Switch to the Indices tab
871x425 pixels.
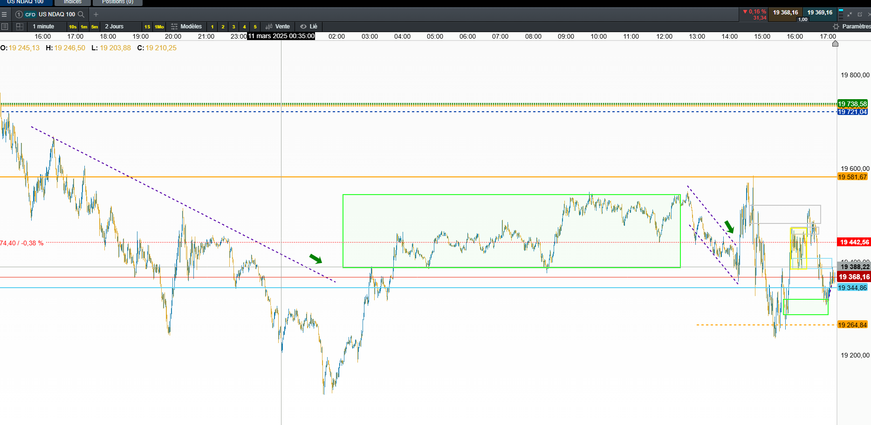72,2
